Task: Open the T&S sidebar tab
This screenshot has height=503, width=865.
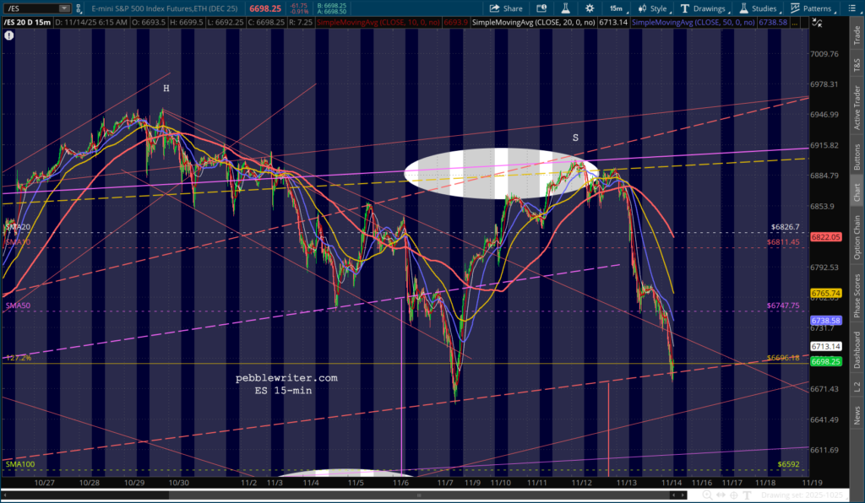Action: pyautogui.click(x=857, y=65)
